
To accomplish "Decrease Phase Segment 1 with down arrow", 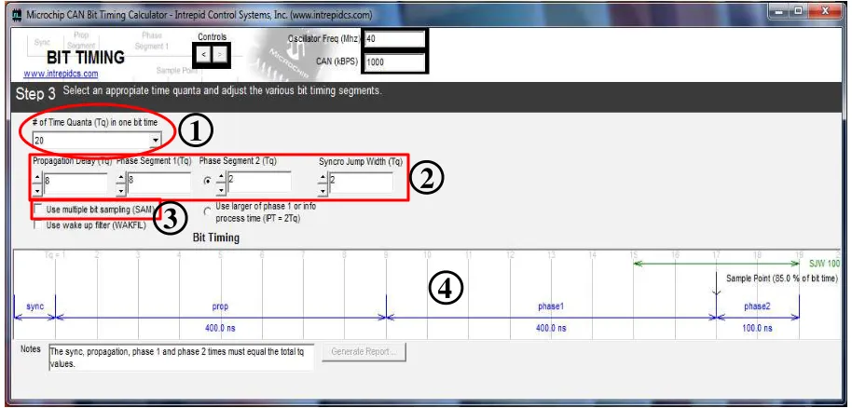I will 120,190.
